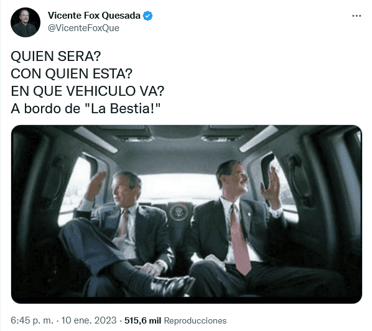Click the CON QUIEN ESTA? text line
Image resolution: width=372 pixels, height=331 pixels.
tap(72, 73)
